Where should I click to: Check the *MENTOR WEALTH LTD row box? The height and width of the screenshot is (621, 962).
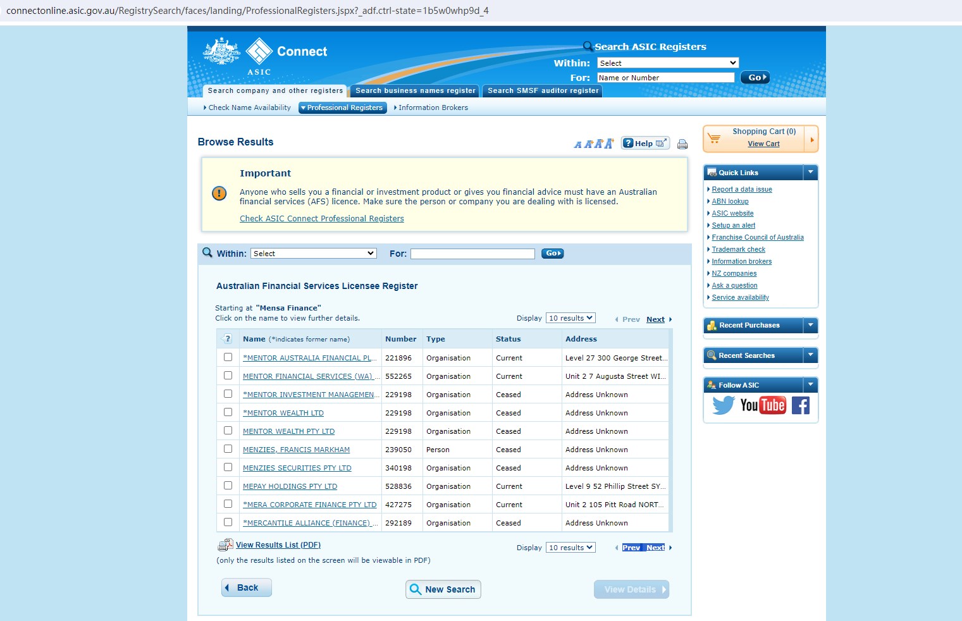(228, 412)
